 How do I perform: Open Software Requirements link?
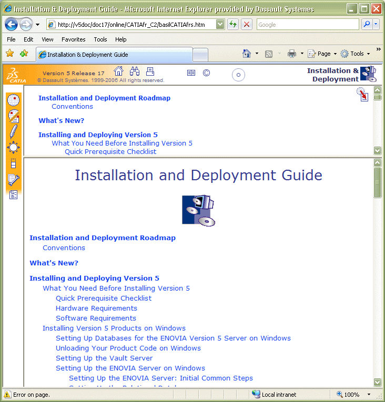pos(96,318)
